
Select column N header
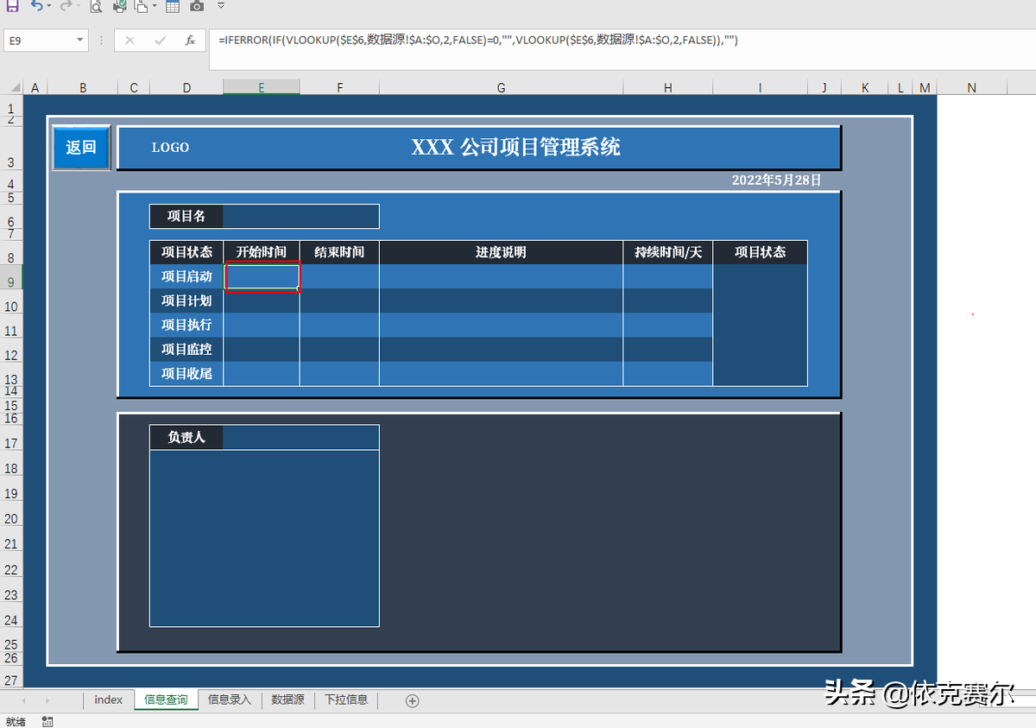pos(972,87)
